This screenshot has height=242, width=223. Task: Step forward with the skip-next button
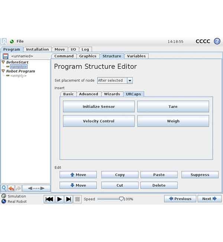coord(68,199)
